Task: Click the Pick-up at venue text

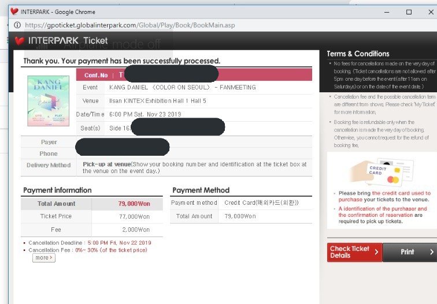Action: [x=106, y=164]
